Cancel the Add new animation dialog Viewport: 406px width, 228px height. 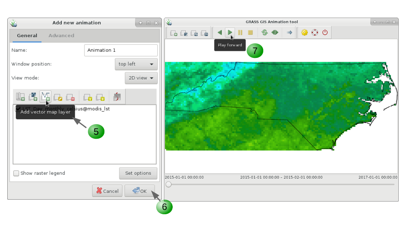[x=107, y=191]
